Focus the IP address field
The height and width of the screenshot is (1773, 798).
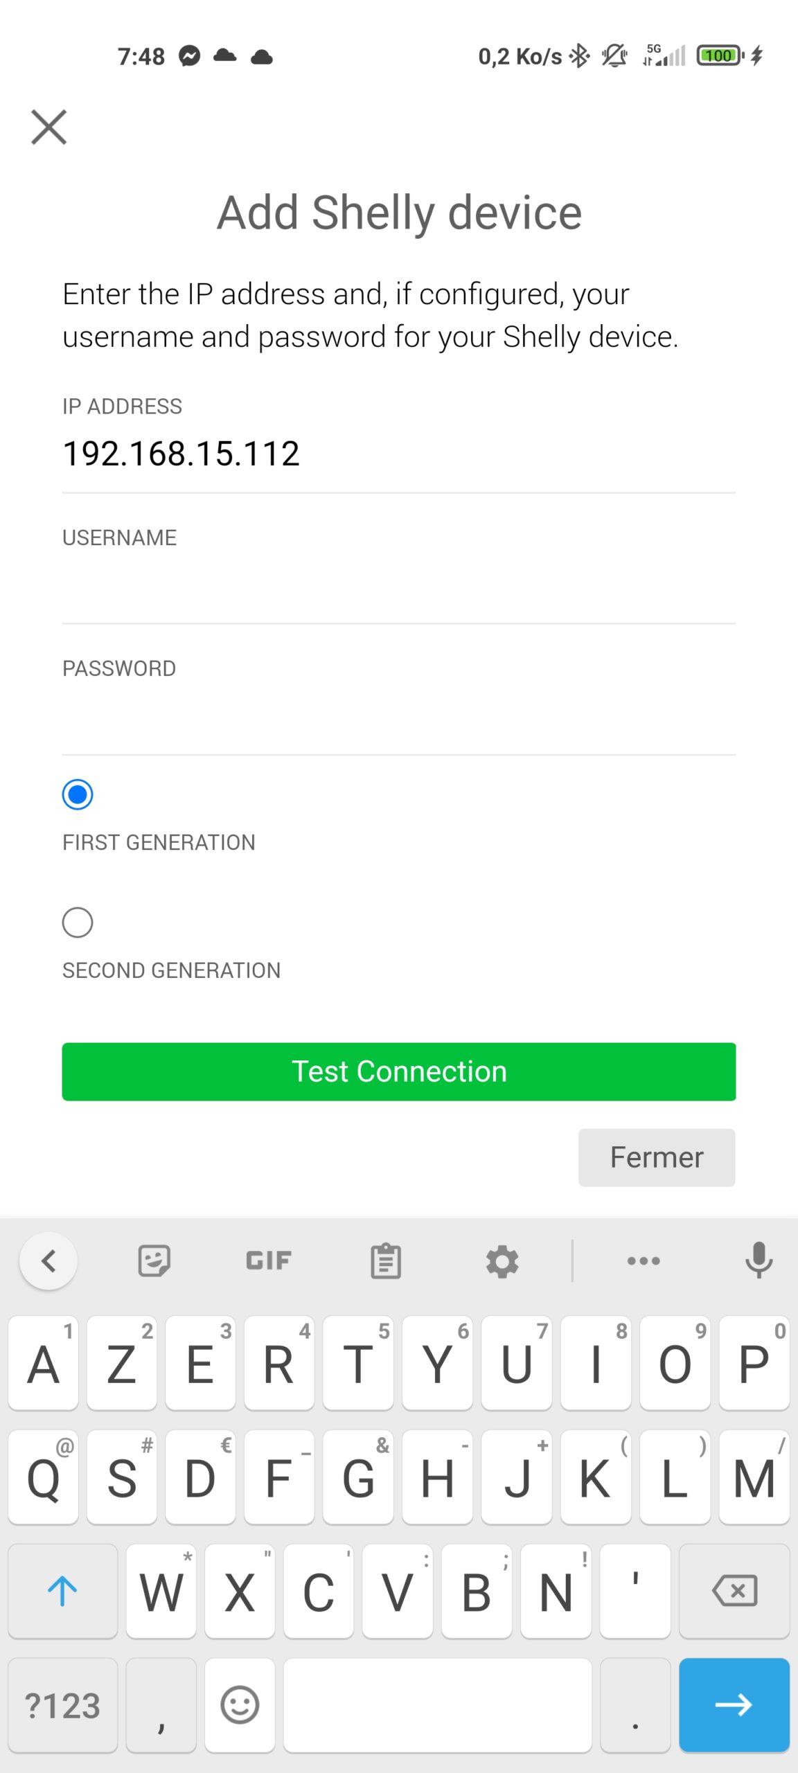click(x=399, y=454)
